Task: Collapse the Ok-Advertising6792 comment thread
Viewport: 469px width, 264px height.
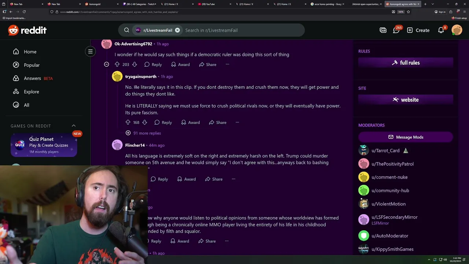Action: click(106, 65)
